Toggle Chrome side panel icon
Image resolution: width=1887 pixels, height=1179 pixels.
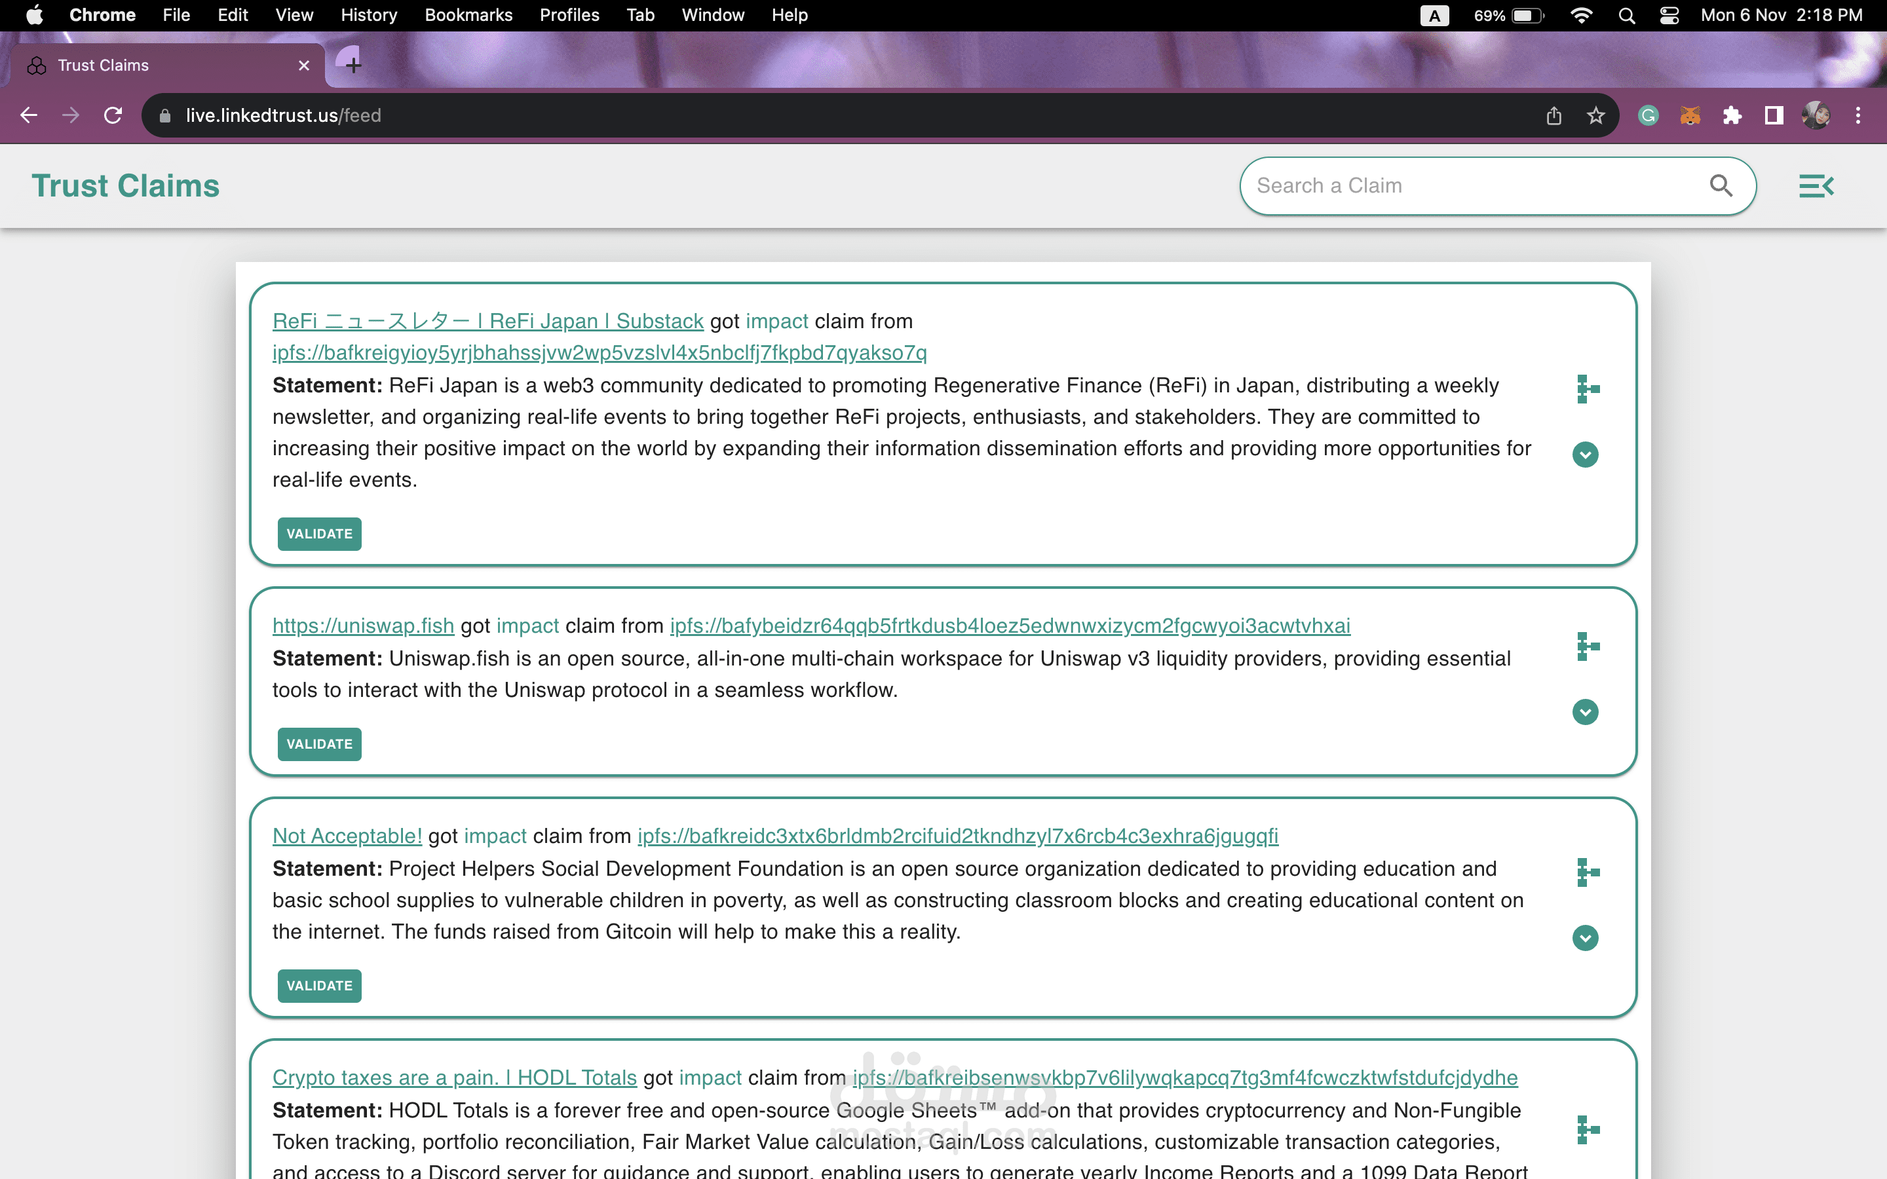(1774, 115)
